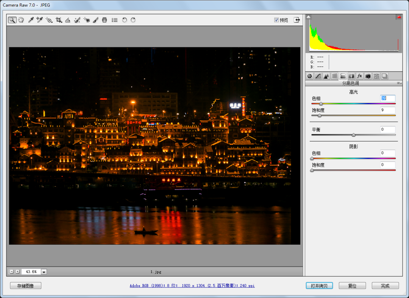This screenshot has width=409, height=298.
Task: Switch to the Detail panel tab
Action: pos(326,76)
